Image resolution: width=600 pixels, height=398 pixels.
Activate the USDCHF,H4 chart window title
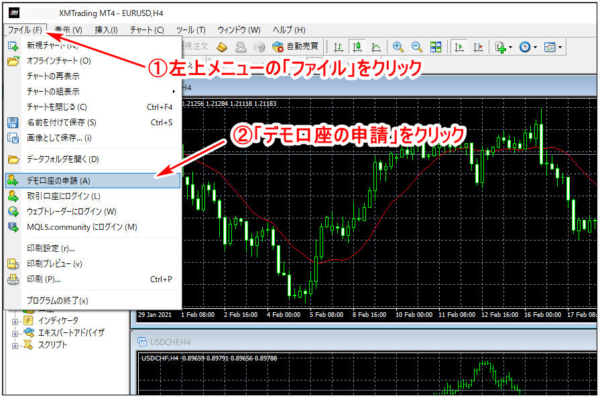[x=170, y=342]
